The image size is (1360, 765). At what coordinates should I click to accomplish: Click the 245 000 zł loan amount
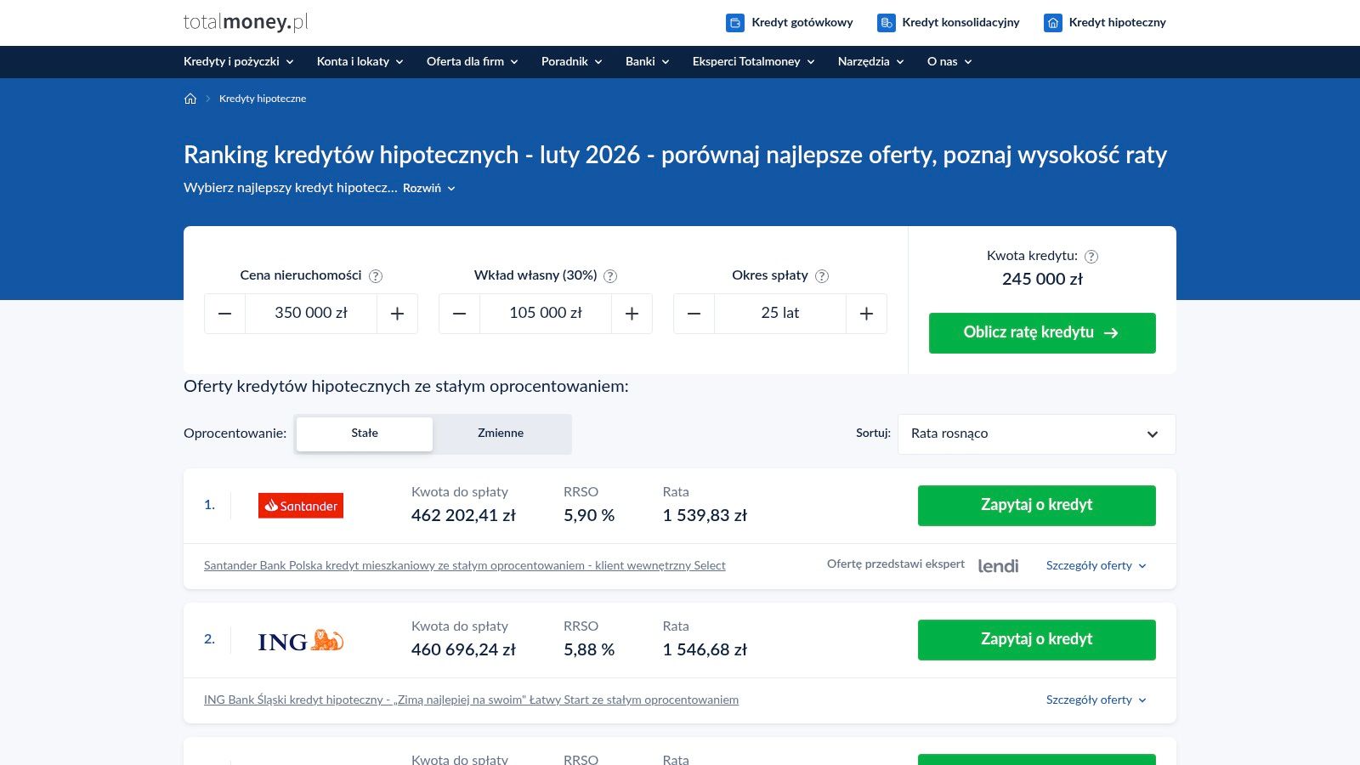(x=1042, y=280)
